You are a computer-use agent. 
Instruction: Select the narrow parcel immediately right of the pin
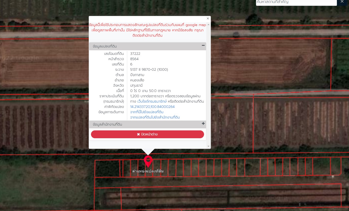pyautogui.click(x=157, y=168)
